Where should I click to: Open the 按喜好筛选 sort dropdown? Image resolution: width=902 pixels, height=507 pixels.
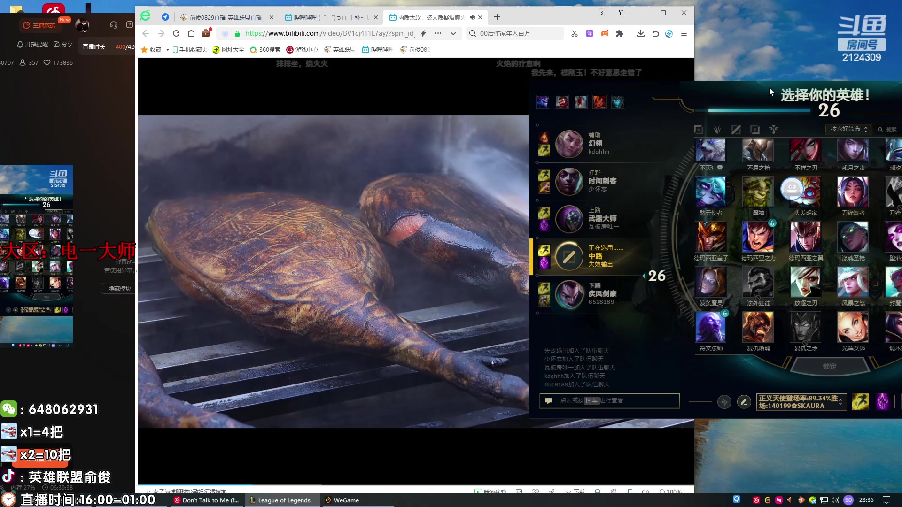click(848, 129)
